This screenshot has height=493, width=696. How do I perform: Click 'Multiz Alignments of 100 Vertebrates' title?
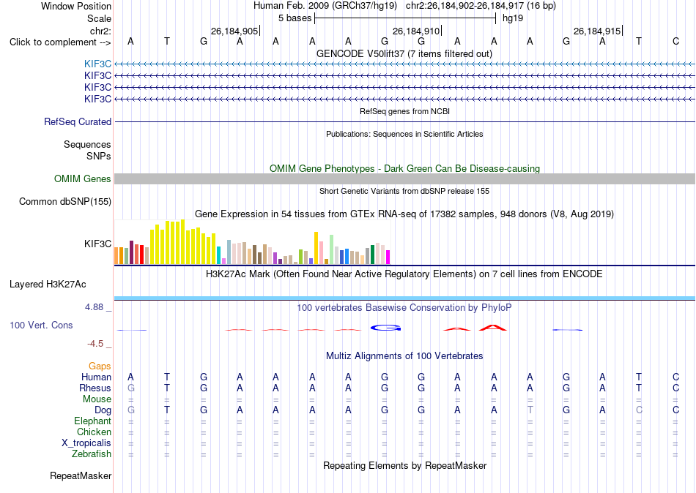404,356
